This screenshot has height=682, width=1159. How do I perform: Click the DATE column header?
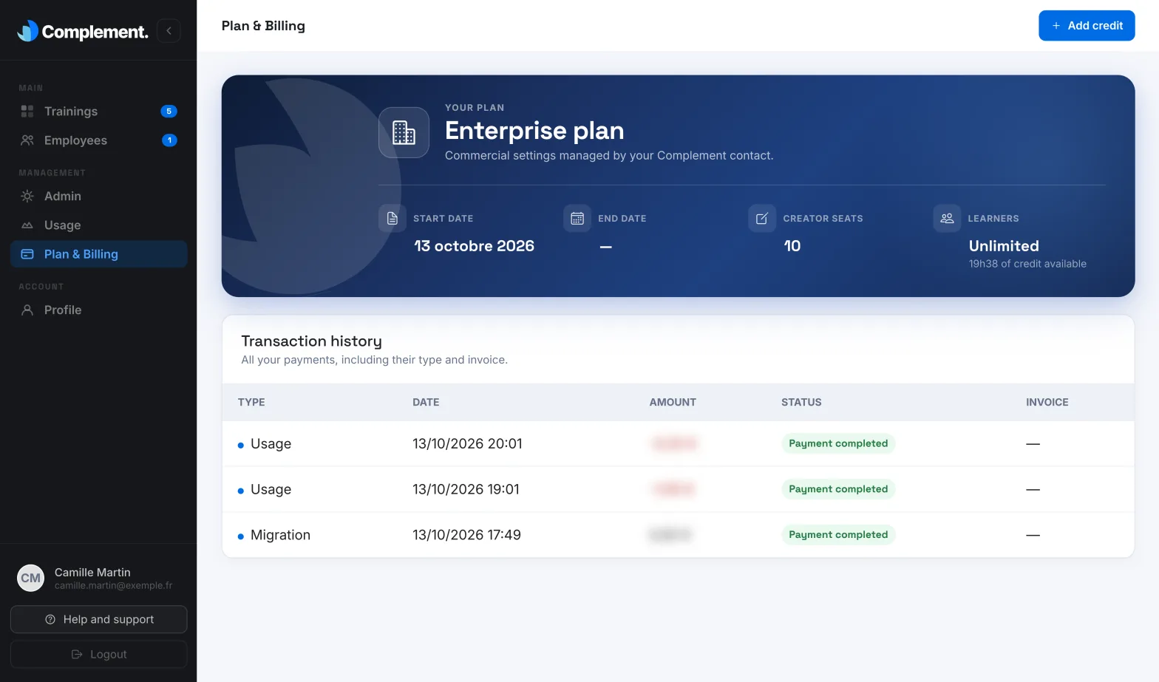click(426, 402)
